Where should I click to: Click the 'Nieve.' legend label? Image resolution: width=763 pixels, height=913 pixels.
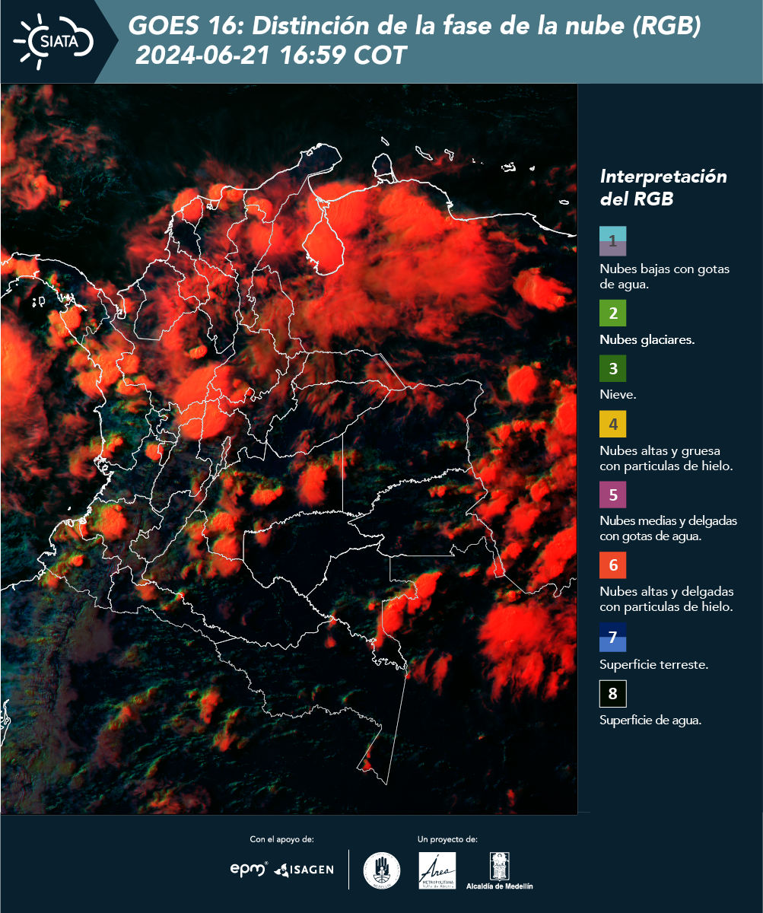618,395
